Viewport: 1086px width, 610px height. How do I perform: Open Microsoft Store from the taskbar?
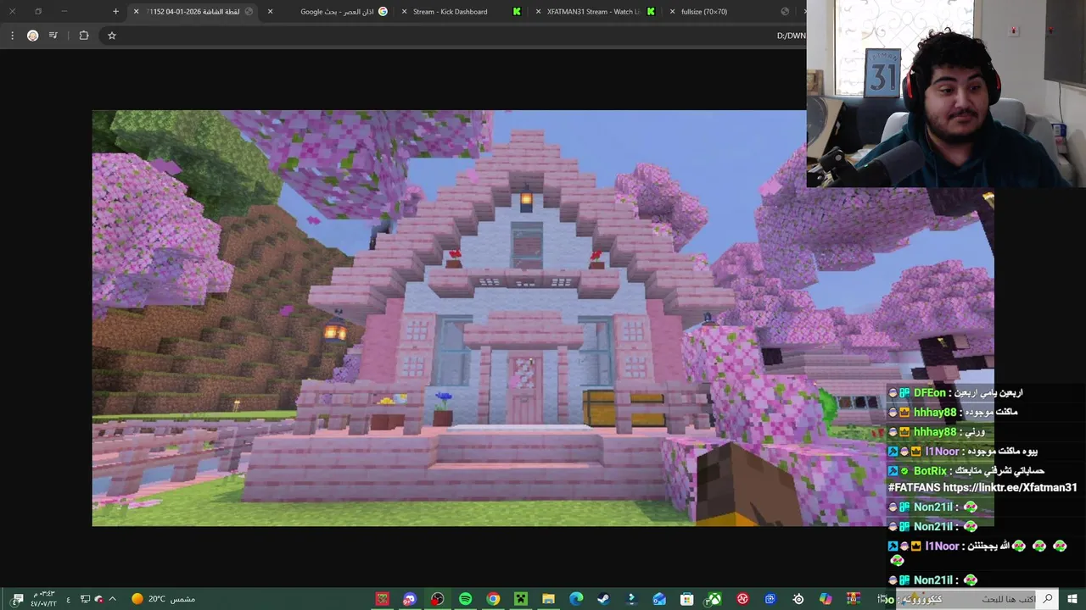[686, 599]
